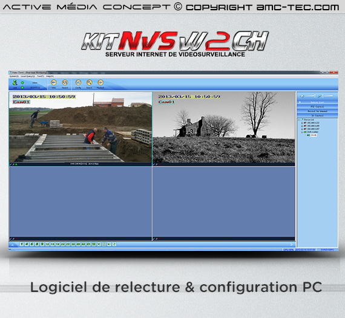Open the Record On-demand panel
Screen dimensions: 345x318
pyautogui.click(x=317, y=111)
